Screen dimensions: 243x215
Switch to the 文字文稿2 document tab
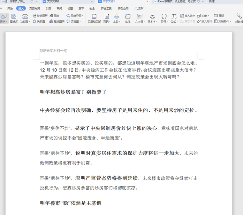(53, 1)
